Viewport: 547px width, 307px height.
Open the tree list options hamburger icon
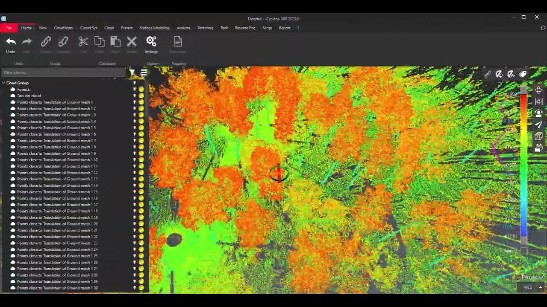point(144,73)
